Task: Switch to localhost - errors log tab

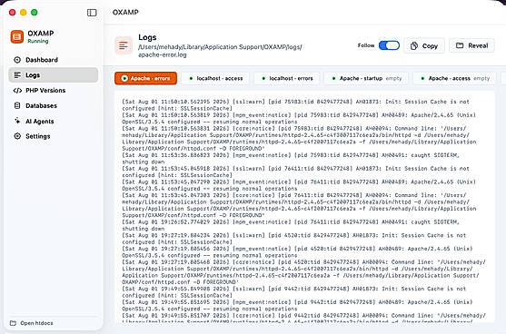Action: point(287,78)
